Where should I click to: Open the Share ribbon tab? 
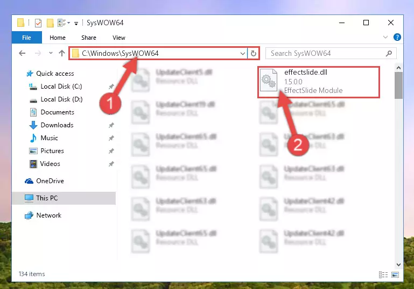point(89,38)
